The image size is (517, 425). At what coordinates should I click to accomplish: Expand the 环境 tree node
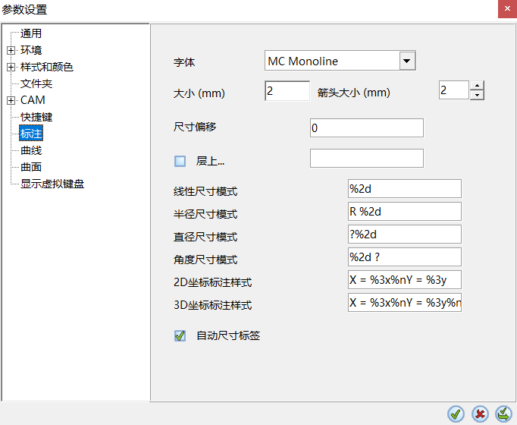(x=11, y=50)
